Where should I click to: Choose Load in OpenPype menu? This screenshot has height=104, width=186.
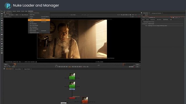[39, 18]
